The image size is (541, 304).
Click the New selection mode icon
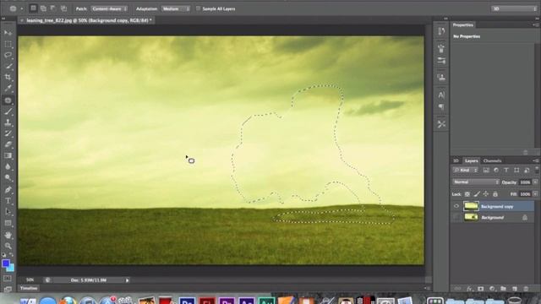coord(33,8)
